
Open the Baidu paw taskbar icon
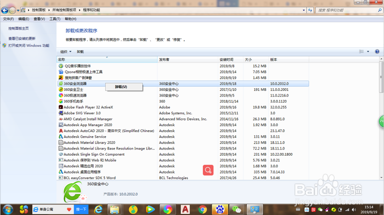tap(220, 210)
